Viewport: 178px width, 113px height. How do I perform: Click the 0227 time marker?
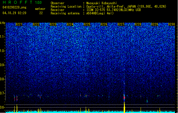tap(121, 24)
